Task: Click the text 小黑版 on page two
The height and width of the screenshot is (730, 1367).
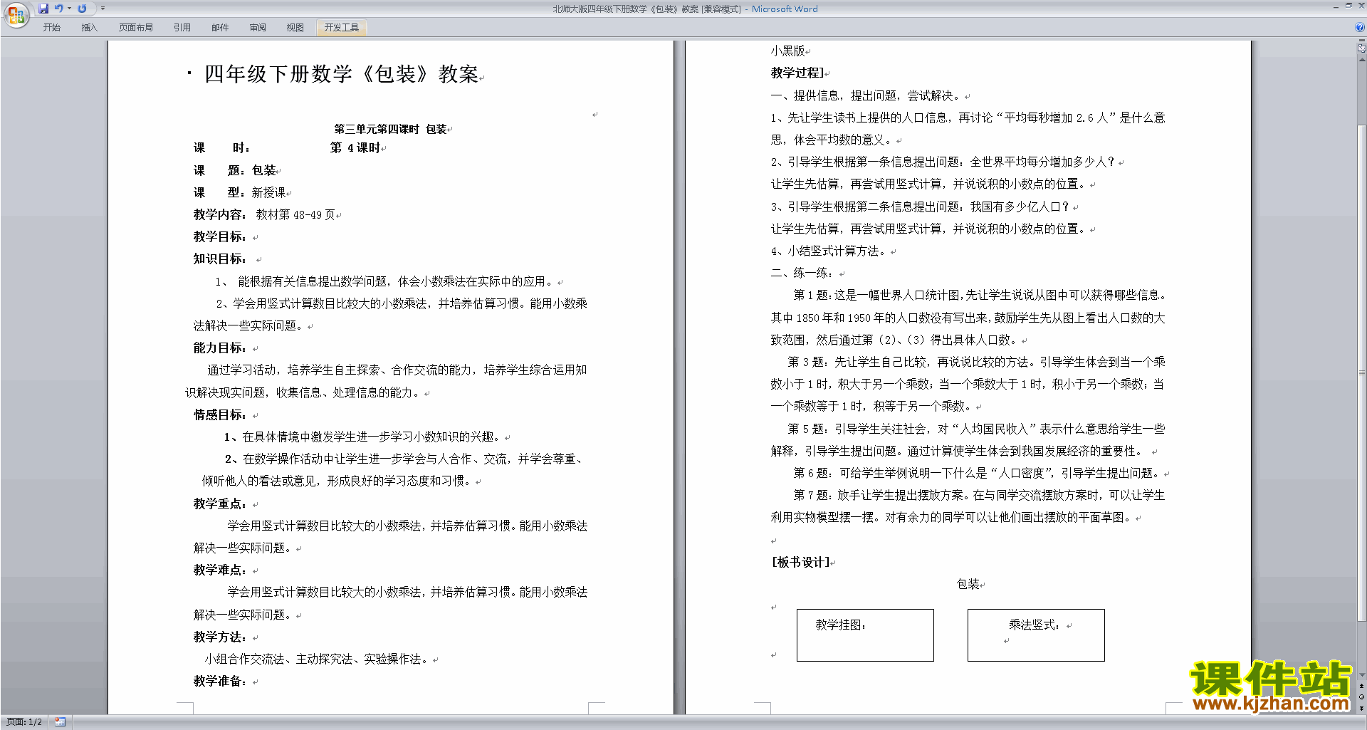Action: pos(787,51)
